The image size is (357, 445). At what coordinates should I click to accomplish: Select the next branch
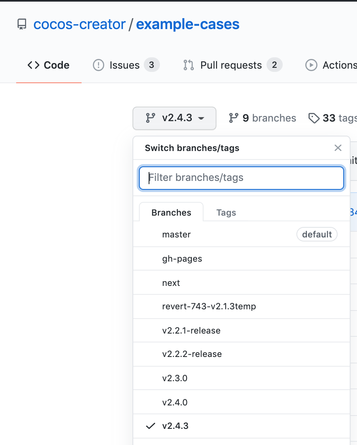(x=171, y=283)
